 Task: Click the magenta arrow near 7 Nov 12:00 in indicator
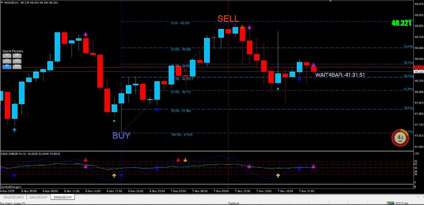pyautogui.click(x=249, y=167)
